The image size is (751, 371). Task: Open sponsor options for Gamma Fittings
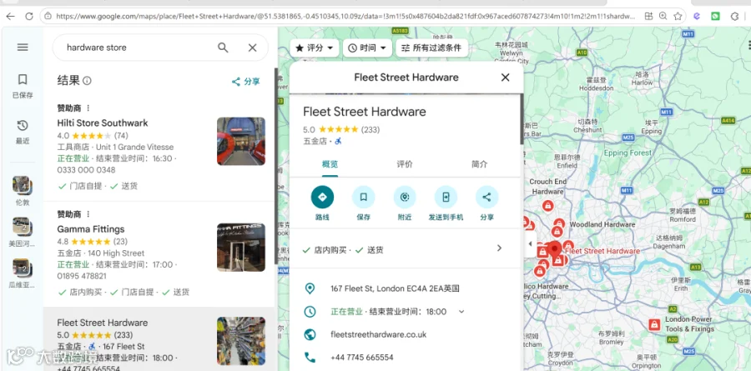[88, 214]
